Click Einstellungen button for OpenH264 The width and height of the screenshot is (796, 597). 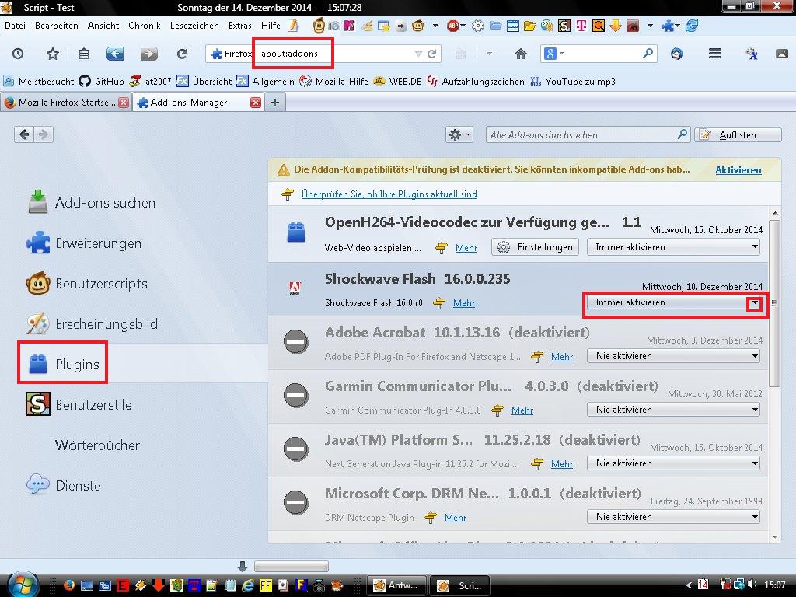[535, 247]
